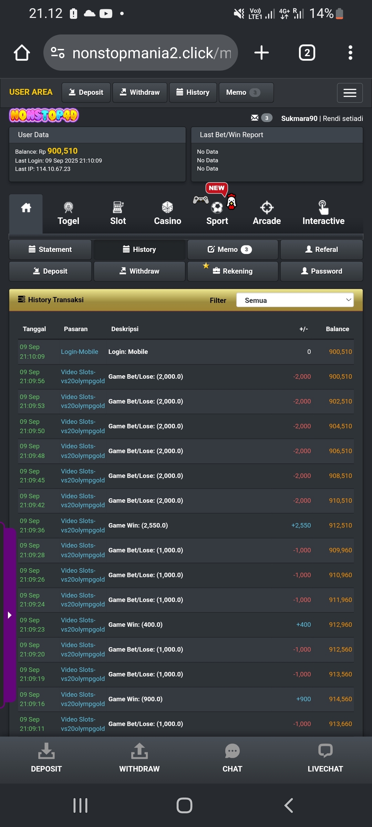
Task: Open browser three-dot overflow menu
Action: pos(350,53)
